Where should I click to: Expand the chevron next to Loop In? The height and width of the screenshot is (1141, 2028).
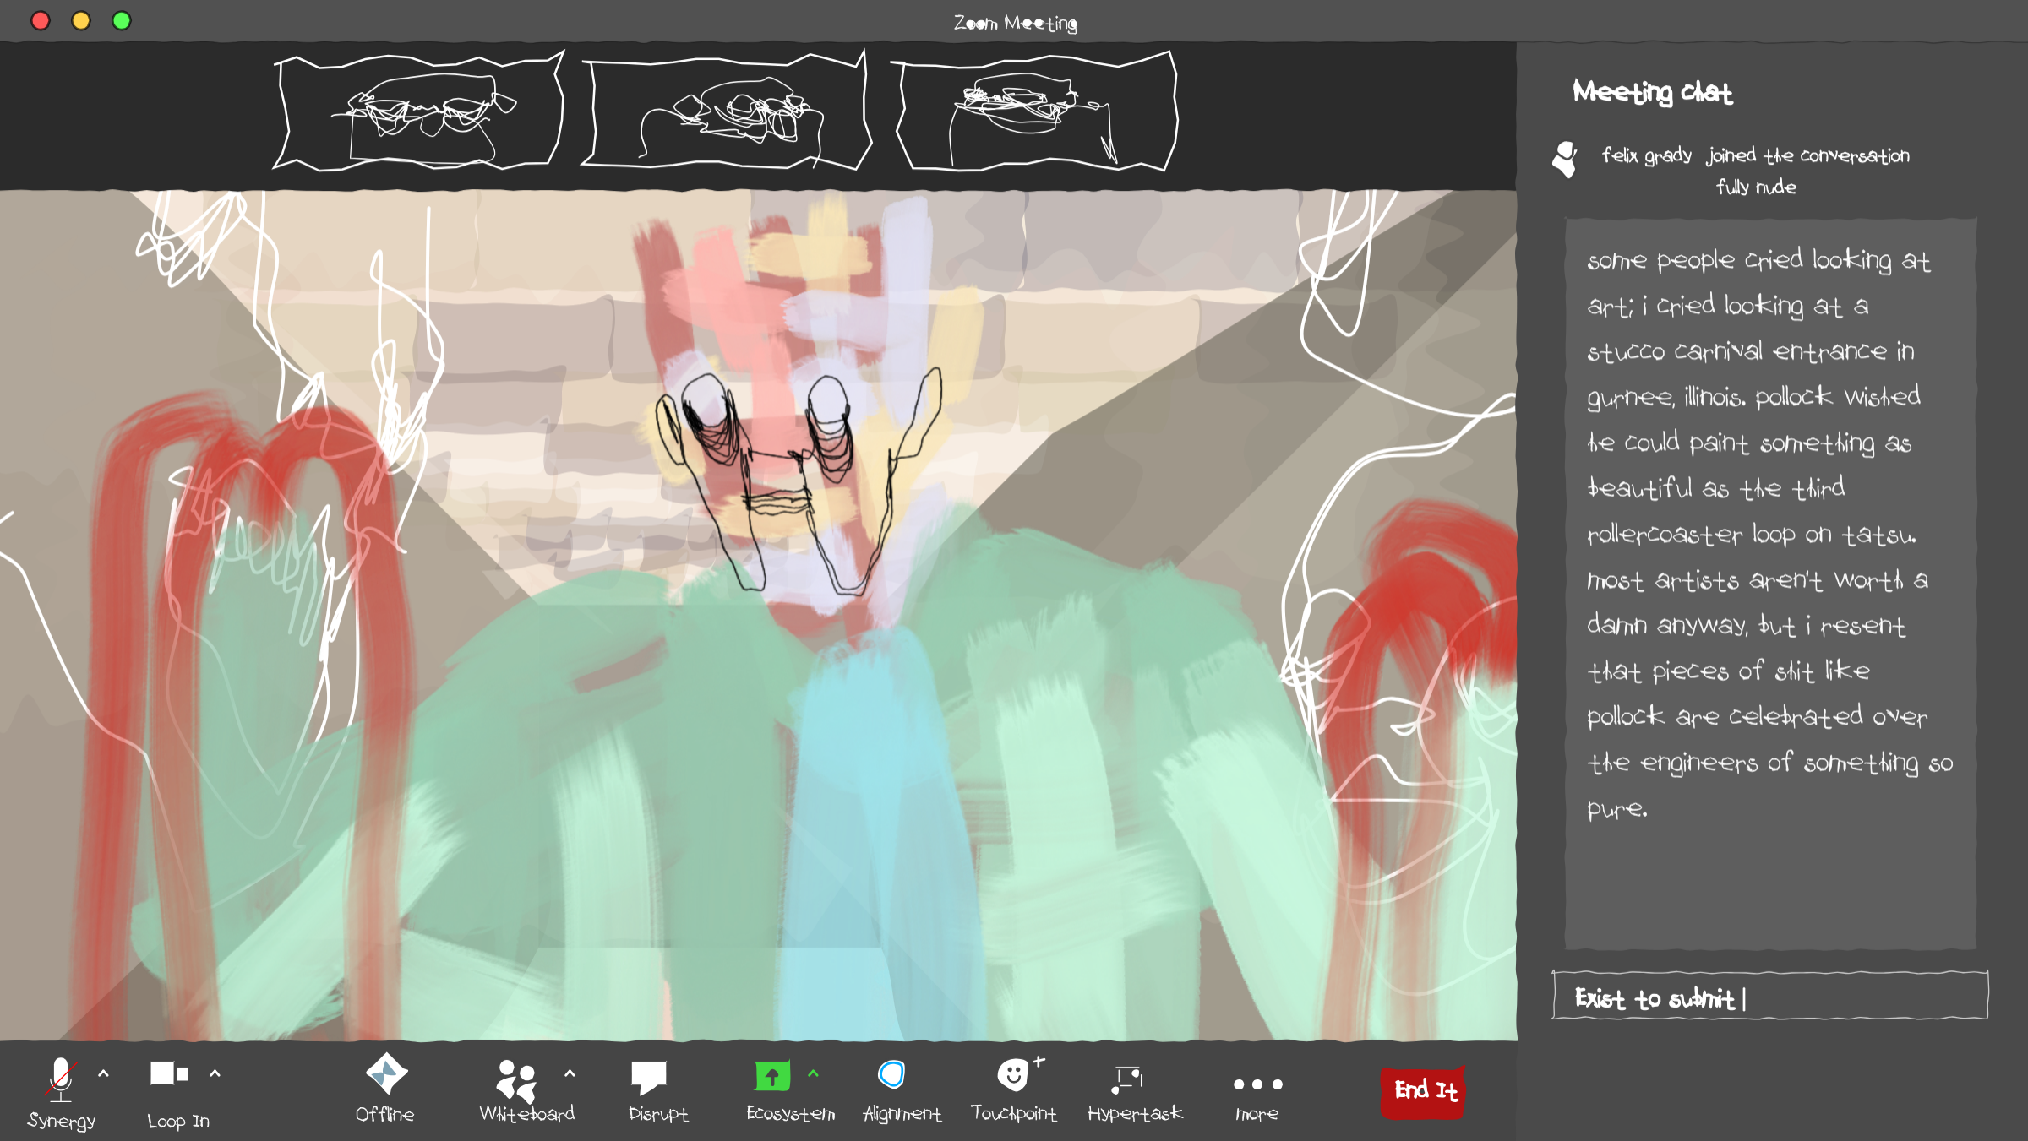[215, 1073]
